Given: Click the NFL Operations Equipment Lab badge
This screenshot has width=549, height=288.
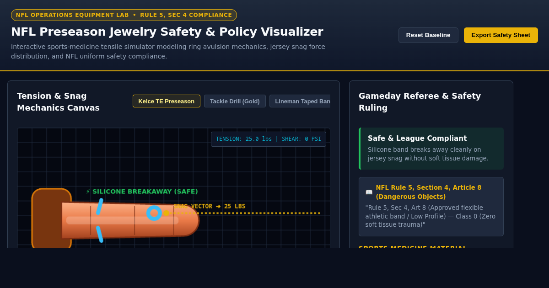Looking at the screenshot, I should tap(124, 15).
